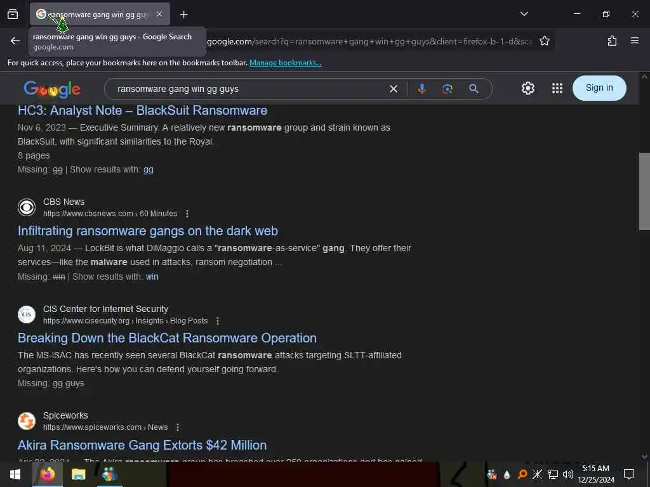This screenshot has height=487, width=650.
Task: Click the Manage bookmarks link
Action: (285, 63)
